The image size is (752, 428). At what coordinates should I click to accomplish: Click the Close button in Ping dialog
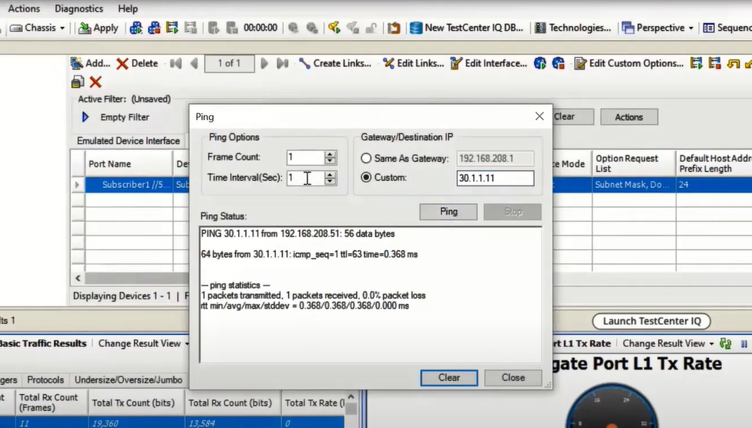pyautogui.click(x=513, y=378)
